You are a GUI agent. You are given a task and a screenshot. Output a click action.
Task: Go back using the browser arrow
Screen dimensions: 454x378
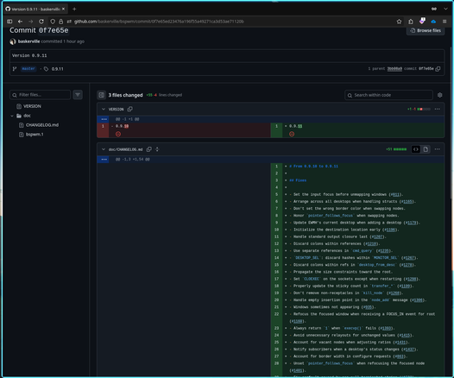pos(20,22)
